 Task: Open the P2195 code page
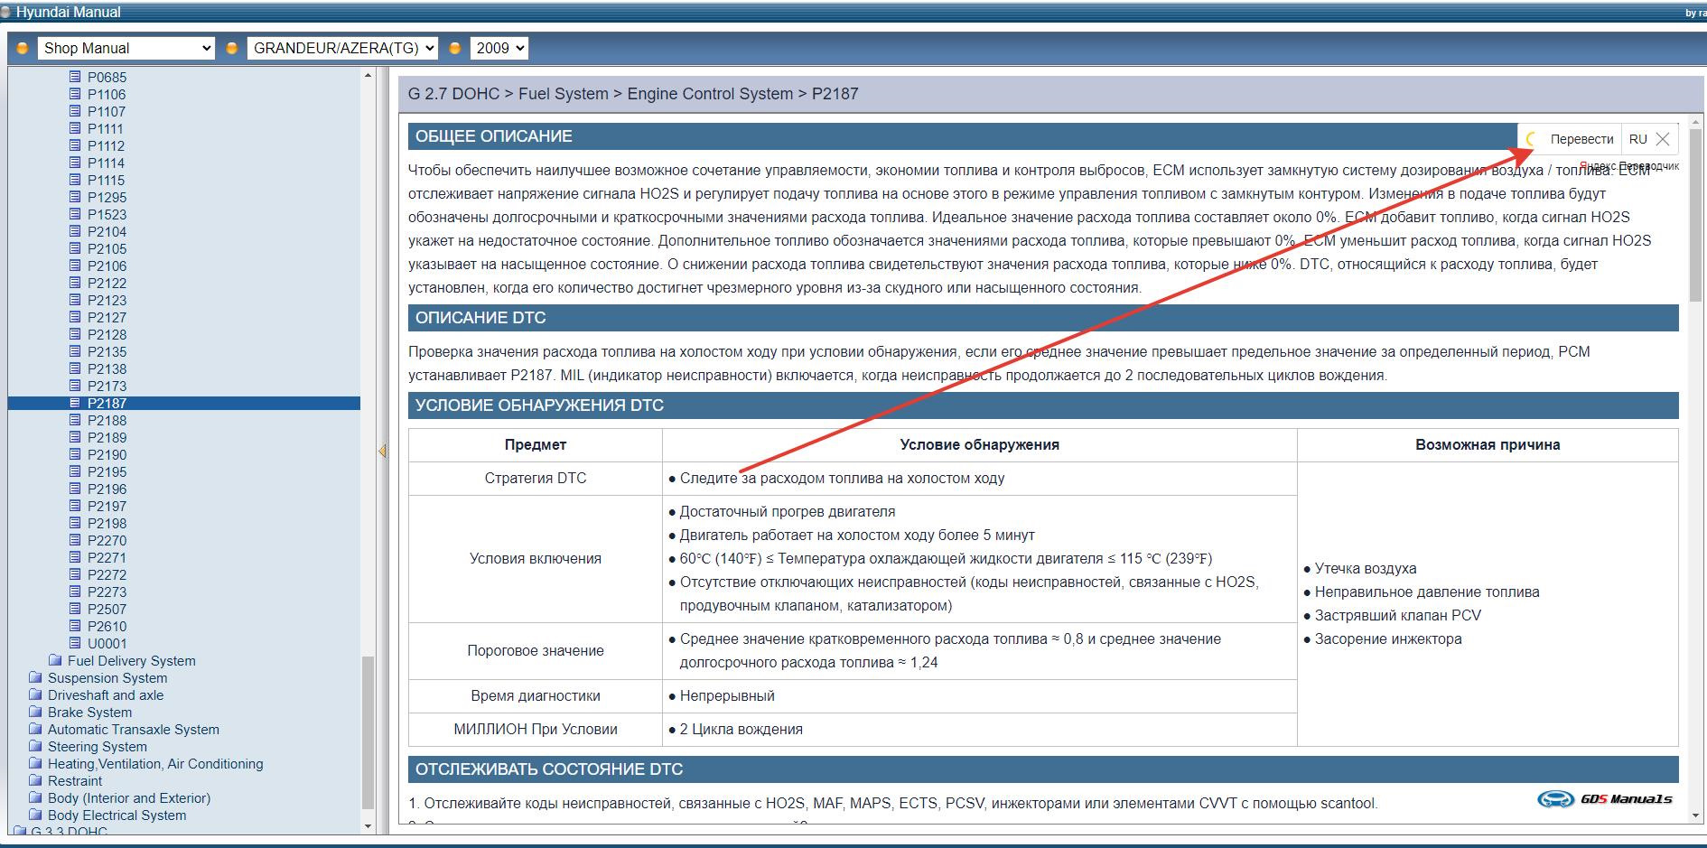point(107,472)
